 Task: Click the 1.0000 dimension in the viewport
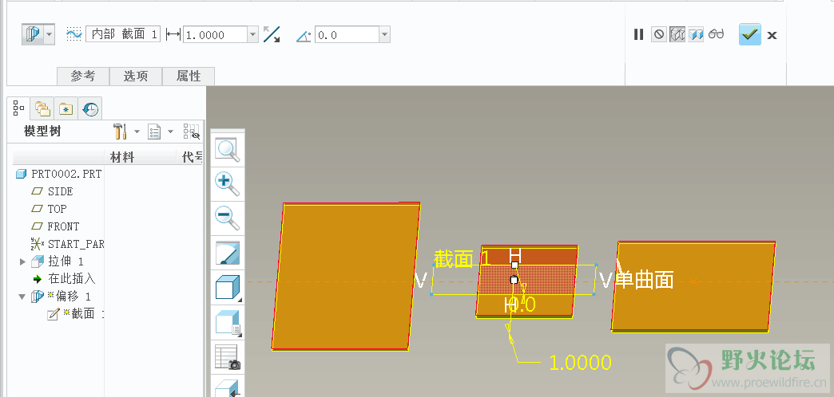[x=580, y=363]
